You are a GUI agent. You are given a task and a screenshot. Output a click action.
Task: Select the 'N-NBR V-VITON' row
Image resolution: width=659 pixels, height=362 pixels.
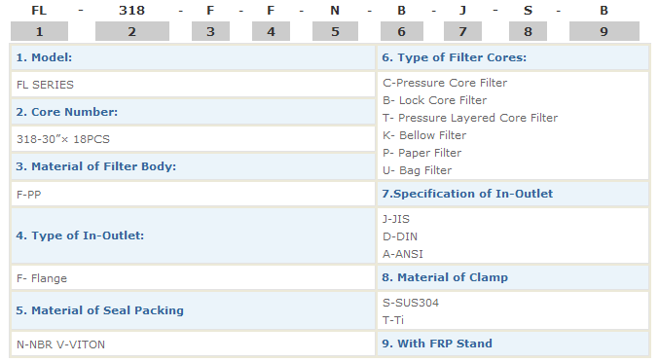click(x=193, y=344)
